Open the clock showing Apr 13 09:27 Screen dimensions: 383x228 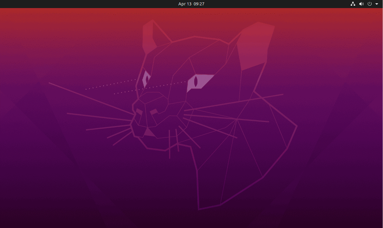tap(191, 4)
